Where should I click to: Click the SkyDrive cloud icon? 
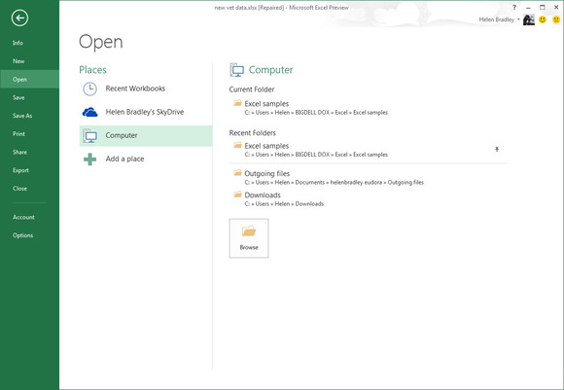click(89, 112)
